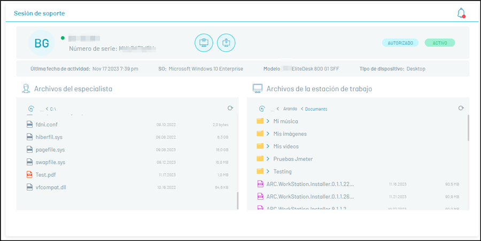Open the Mis vídeos folder name
481x241 pixels.
tap(286, 146)
